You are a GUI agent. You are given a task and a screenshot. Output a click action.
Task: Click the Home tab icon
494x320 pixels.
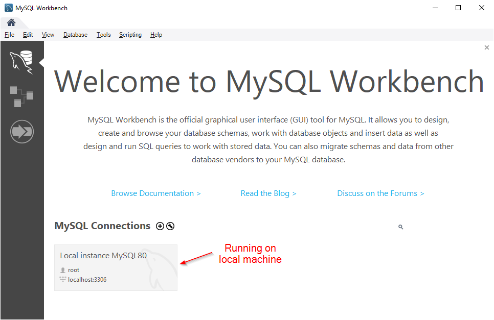11,22
